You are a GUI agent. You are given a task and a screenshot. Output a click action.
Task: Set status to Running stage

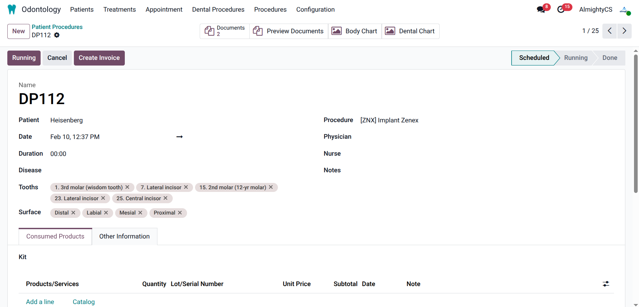pyautogui.click(x=576, y=58)
